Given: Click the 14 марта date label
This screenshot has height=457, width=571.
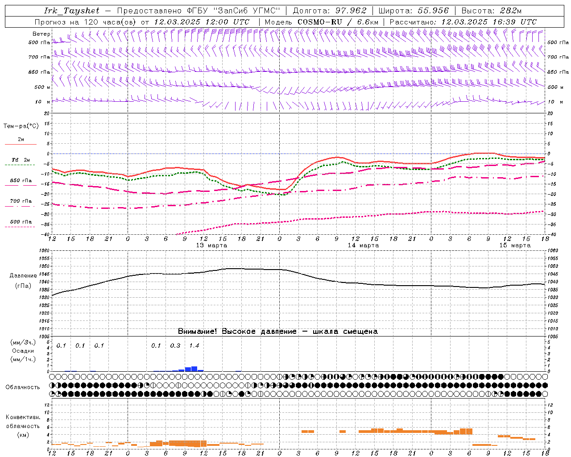Looking at the screenshot, I should tap(363, 245).
